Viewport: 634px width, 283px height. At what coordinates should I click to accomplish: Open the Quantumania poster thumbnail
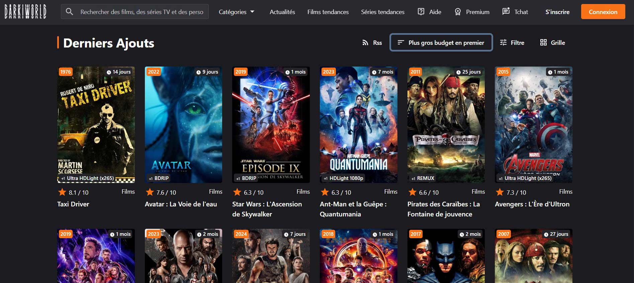(359, 124)
